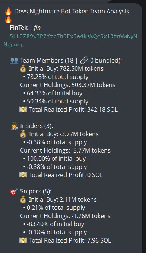Click the FinTek token name

(x=19, y=28)
